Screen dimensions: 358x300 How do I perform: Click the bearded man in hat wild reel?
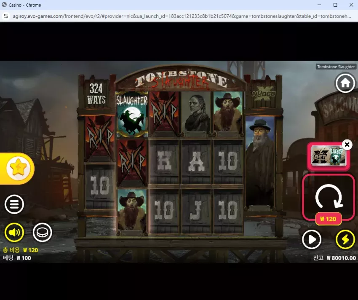point(260,162)
